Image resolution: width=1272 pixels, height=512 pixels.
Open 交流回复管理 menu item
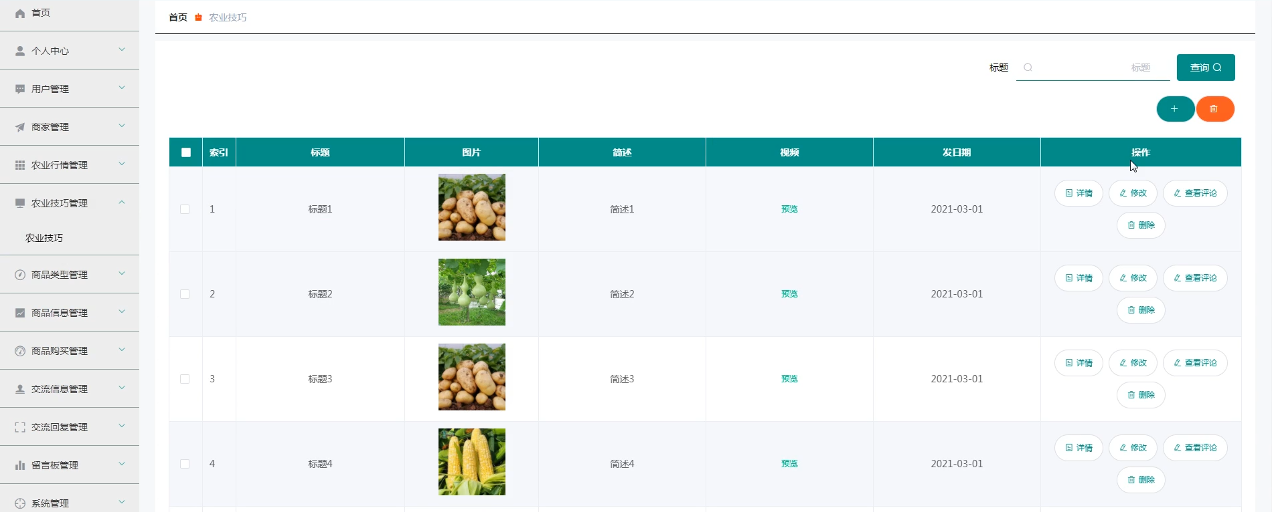70,427
